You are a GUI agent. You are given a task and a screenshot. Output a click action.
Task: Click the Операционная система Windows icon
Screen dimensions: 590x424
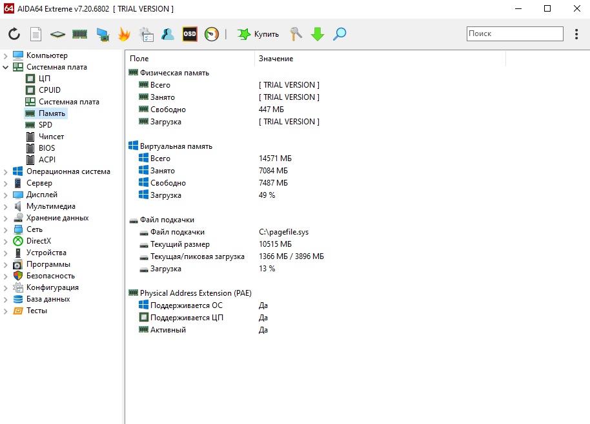17,171
